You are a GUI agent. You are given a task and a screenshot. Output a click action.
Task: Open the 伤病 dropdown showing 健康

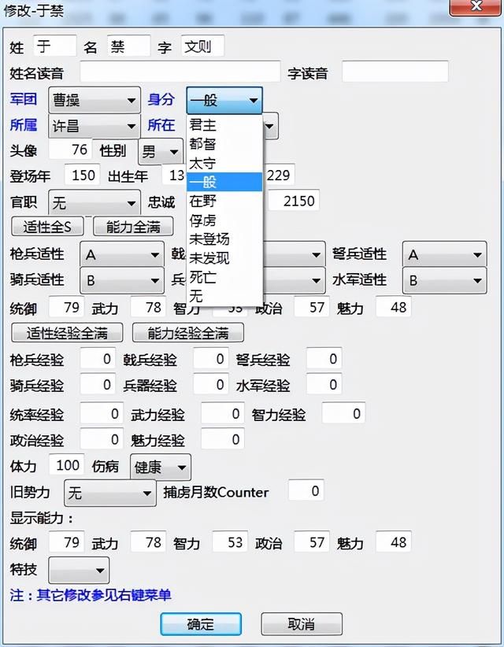pyautogui.click(x=161, y=467)
